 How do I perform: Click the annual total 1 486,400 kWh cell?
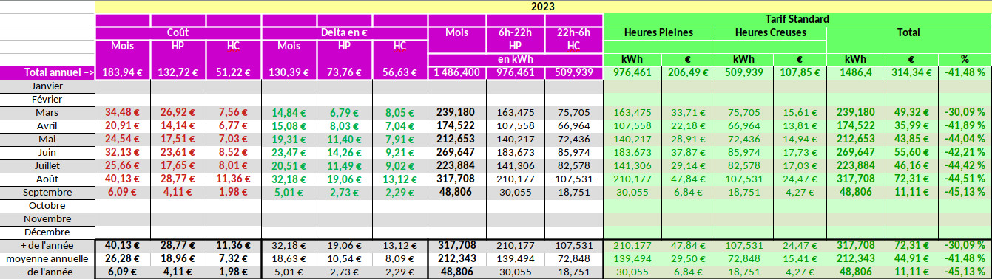[456, 72]
